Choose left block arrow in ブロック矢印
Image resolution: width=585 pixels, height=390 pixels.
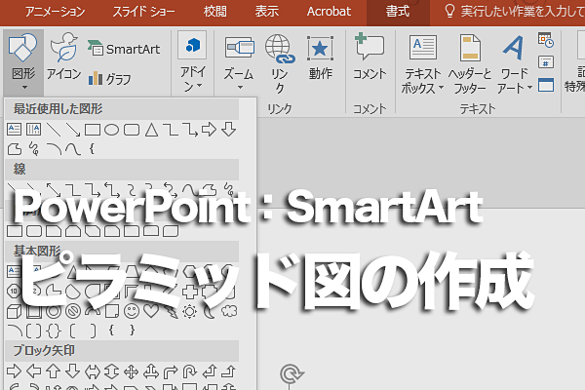(34, 371)
